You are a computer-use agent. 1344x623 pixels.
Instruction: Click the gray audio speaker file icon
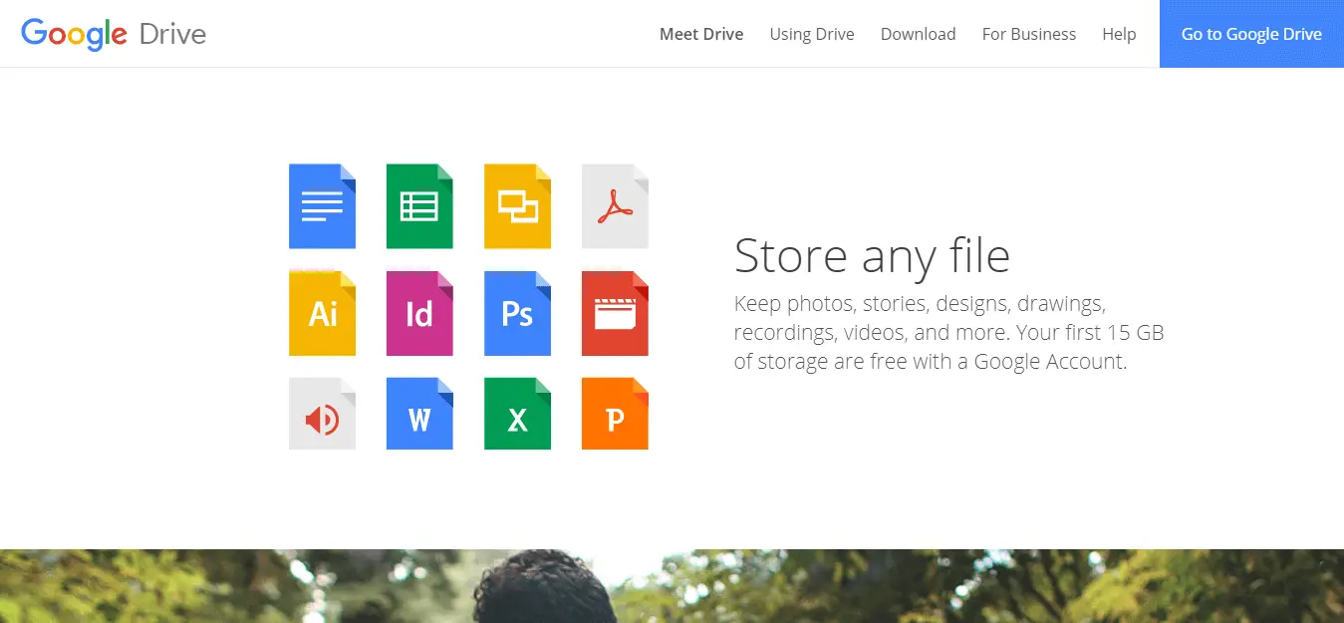click(x=322, y=414)
